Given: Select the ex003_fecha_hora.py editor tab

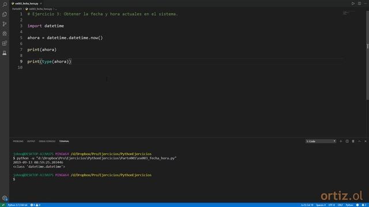Looking at the screenshot, I should tap(27, 3).
